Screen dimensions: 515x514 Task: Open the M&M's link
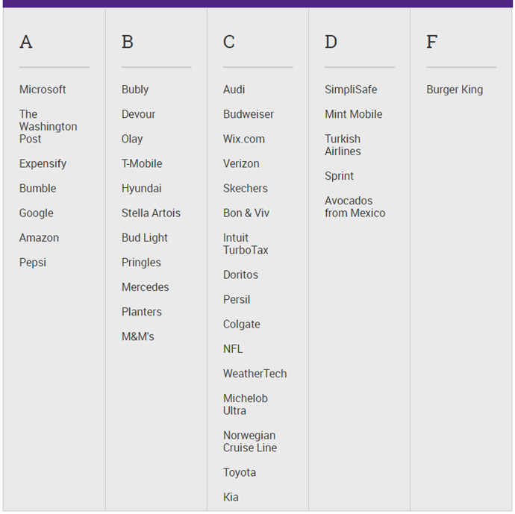click(x=137, y=336)
